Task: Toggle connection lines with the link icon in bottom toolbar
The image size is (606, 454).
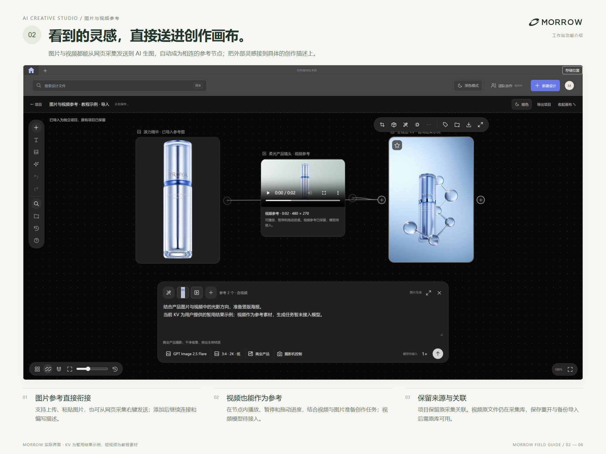Action: (x=48, y=369)
